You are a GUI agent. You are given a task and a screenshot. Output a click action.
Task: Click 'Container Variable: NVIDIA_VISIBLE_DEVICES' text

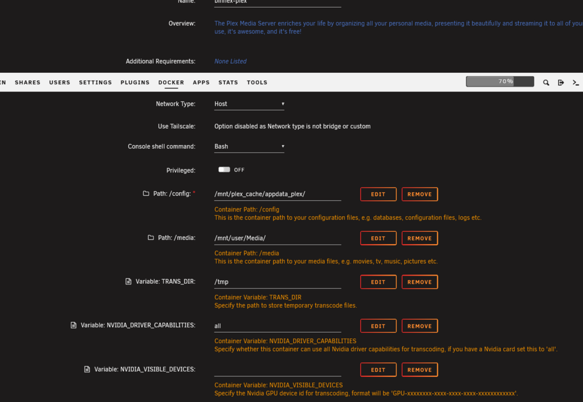coord(279,385)
